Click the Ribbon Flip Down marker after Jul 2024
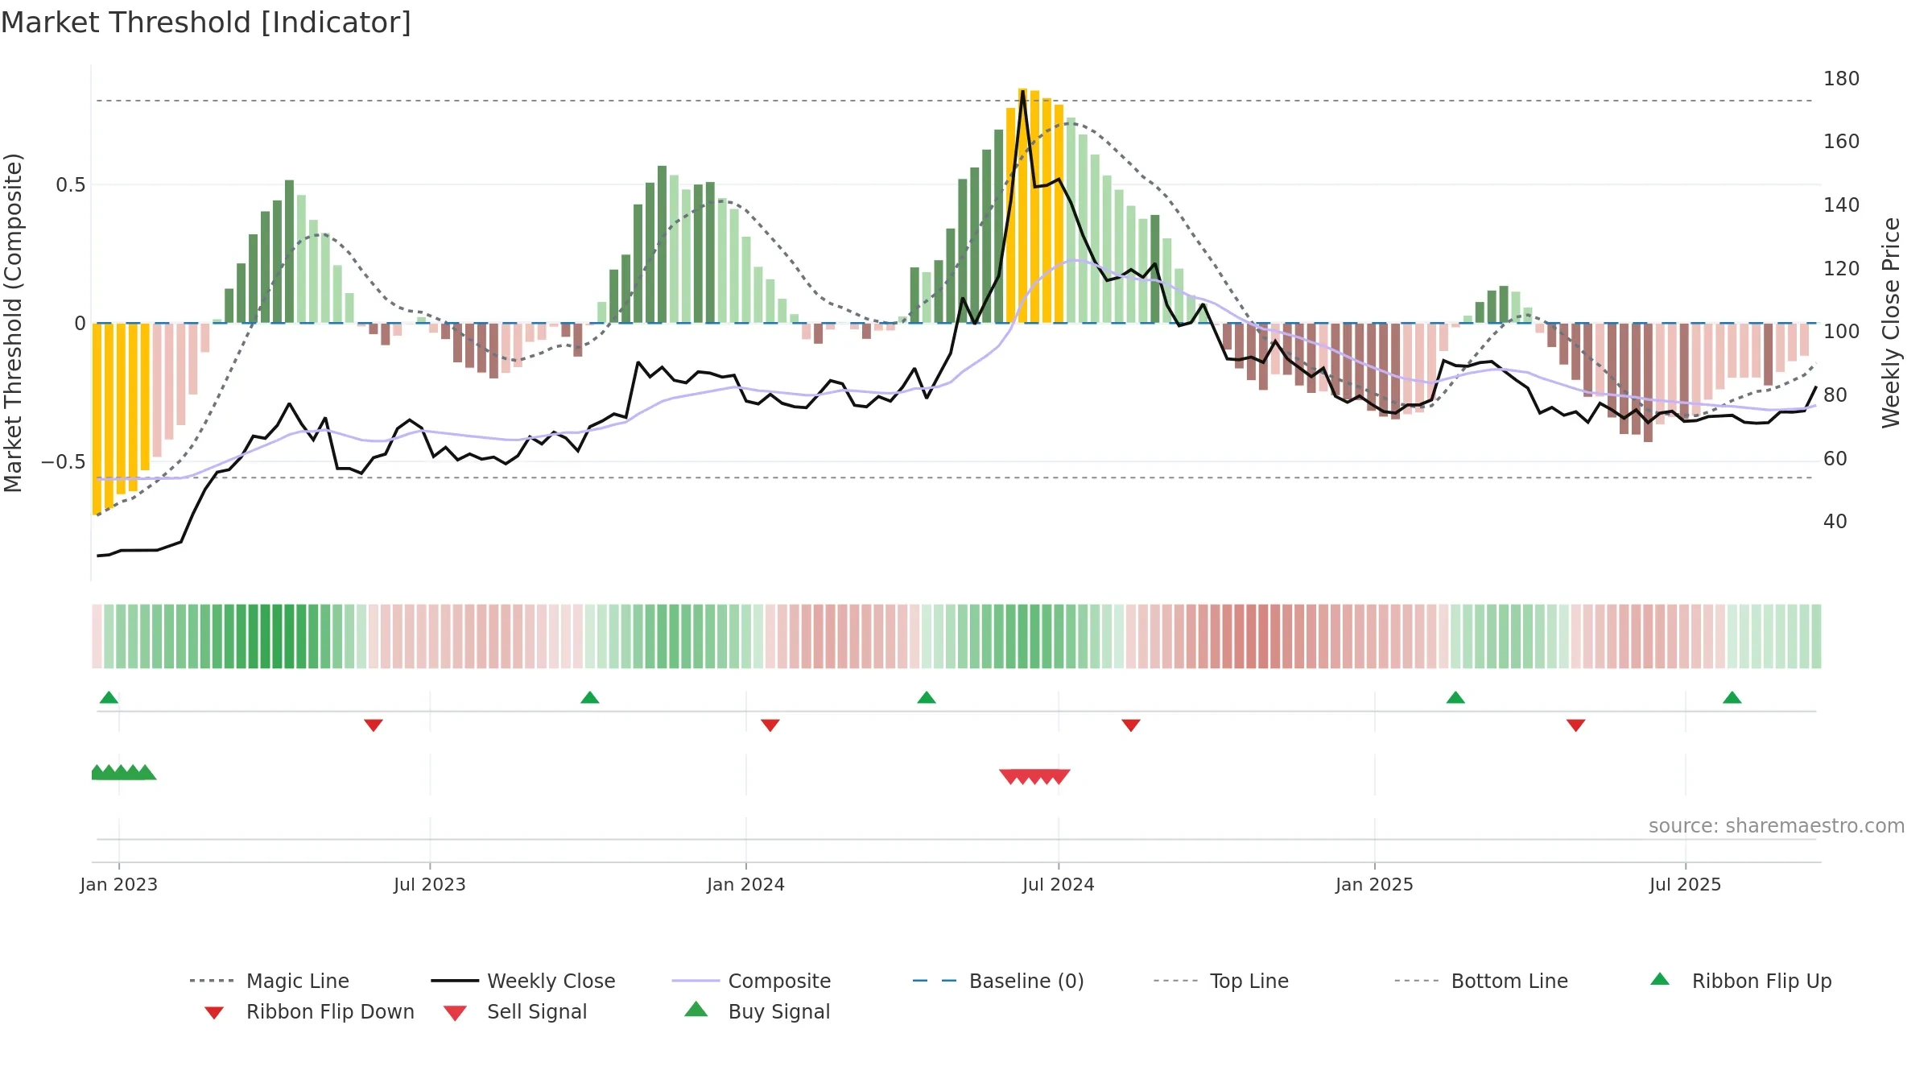This screenshot has width=1932, height=1087. pyautogui.click(x=1130, y=725)
